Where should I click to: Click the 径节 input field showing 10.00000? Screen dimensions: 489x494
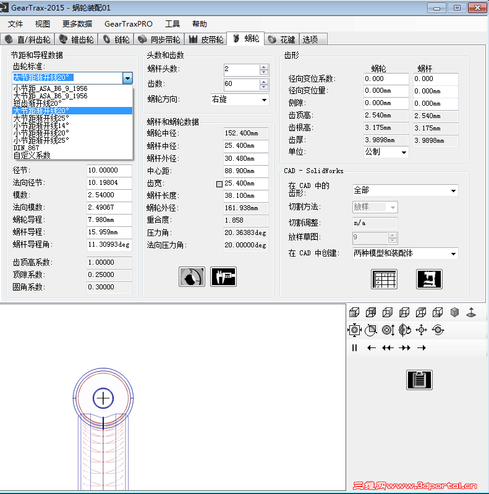(109, 171)
